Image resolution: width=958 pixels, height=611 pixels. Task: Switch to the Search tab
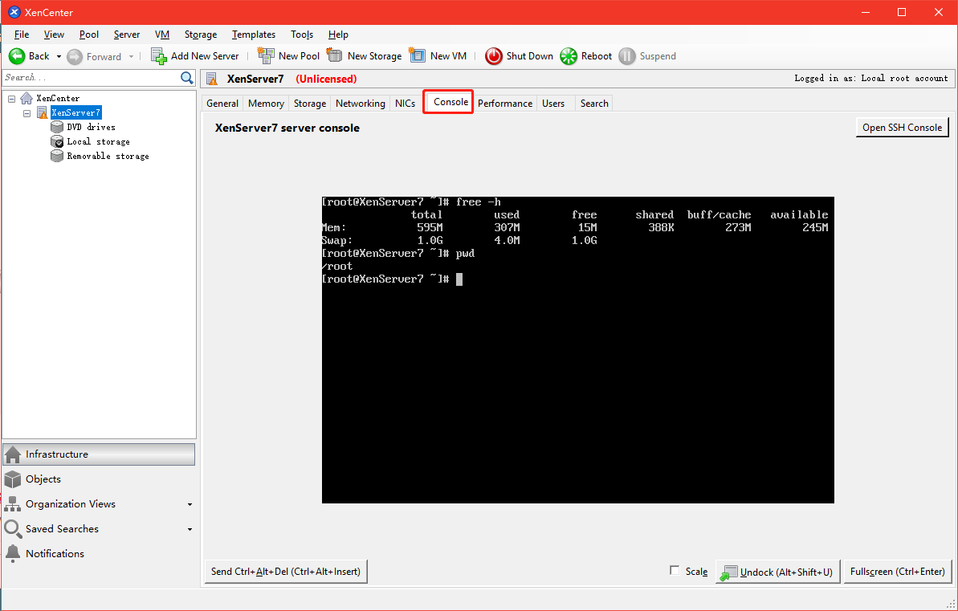(594, 104)
